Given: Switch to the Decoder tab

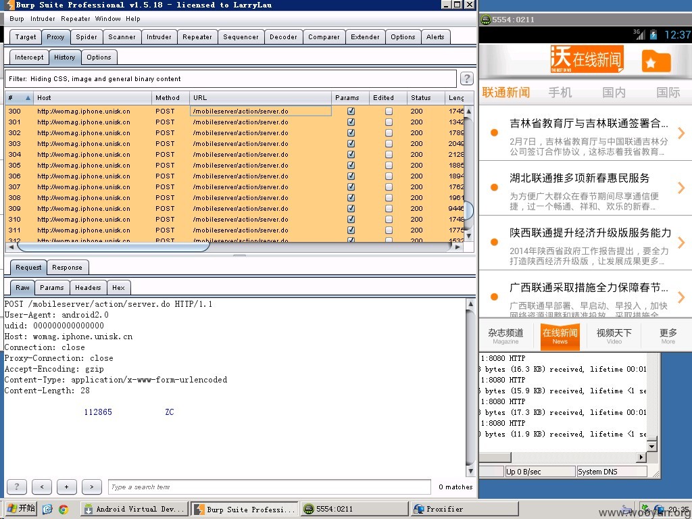Looking at the screenshot, I should pyautogui.click(x=283, y=37).
